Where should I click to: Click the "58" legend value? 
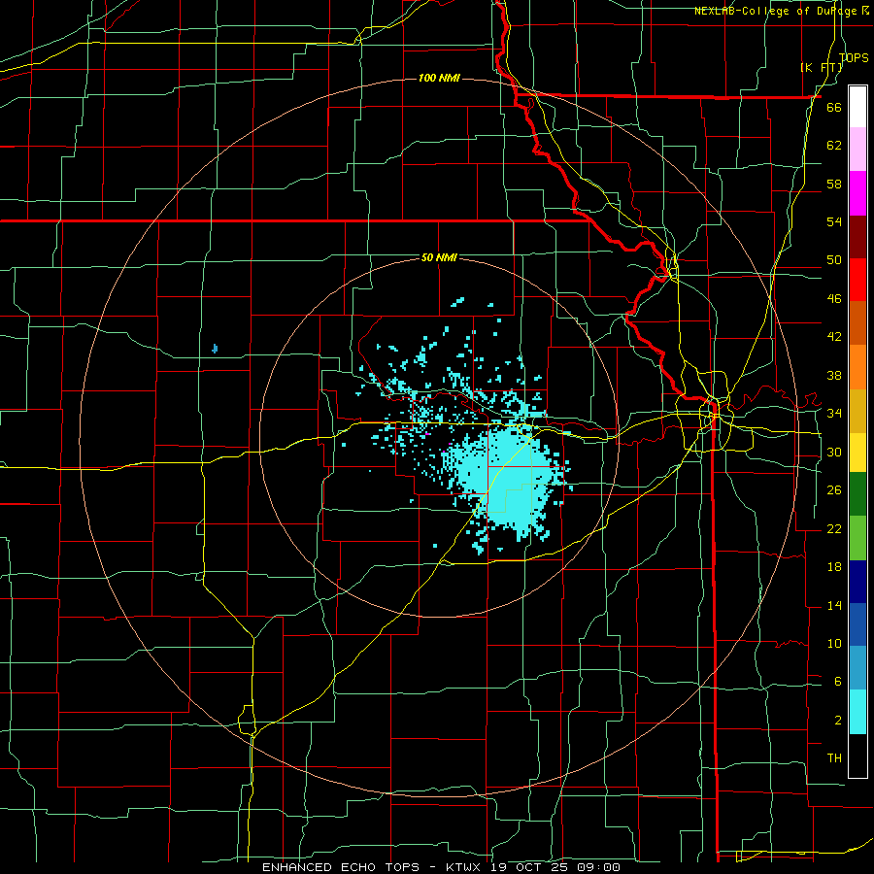click(x=834, y=184)
